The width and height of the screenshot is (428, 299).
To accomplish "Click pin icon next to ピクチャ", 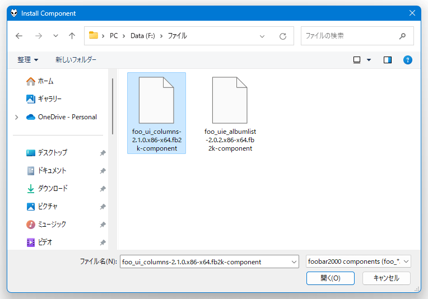I will (x=103, y=207).
